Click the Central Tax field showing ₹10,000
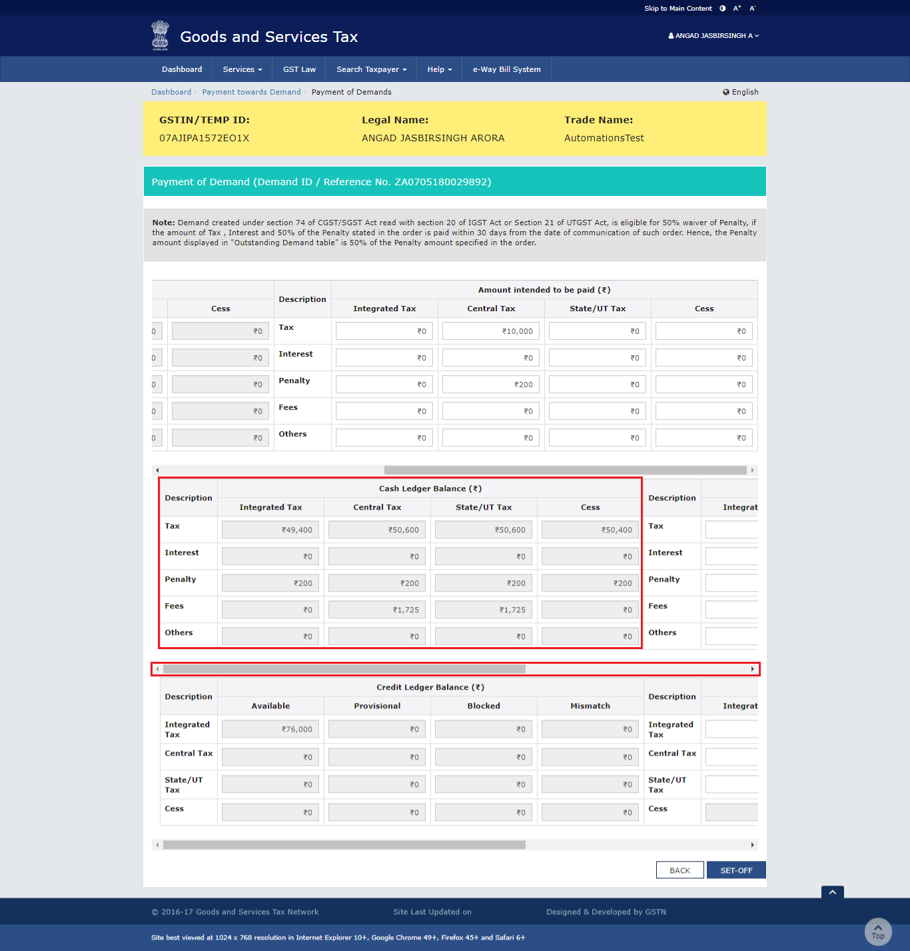This screenshot has width=910, height=951. 490,331
